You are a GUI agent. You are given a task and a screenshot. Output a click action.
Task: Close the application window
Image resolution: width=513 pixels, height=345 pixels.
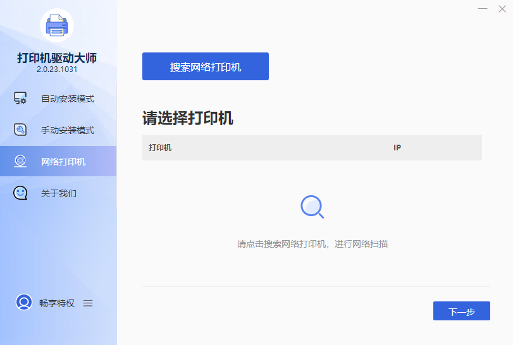click(x=502, y=9)
